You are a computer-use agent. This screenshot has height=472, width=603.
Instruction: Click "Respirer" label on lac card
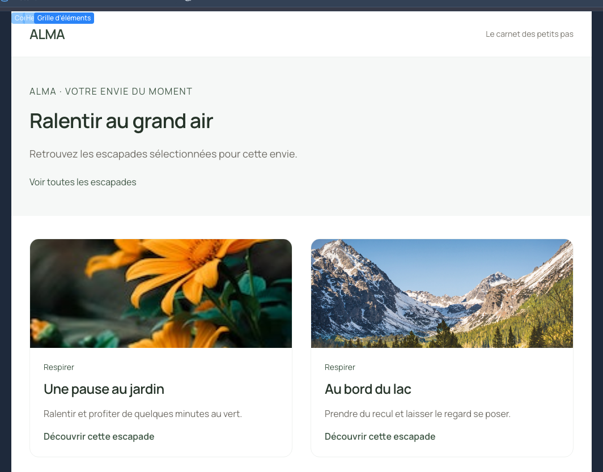[340, 367]
